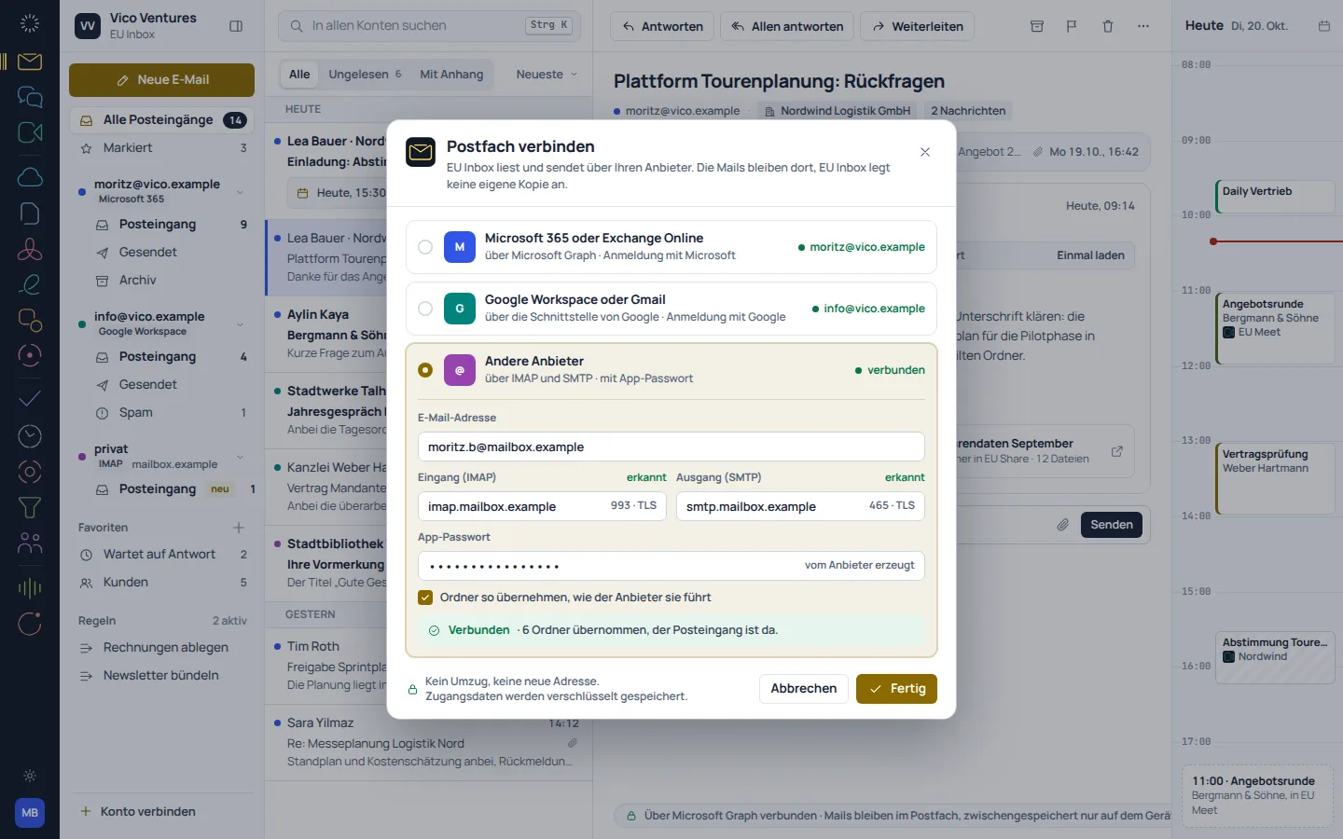The width and height of the screenshot is (1343, 839).
Task: Open the Mail module in the left rail
Action: point(30,62)
